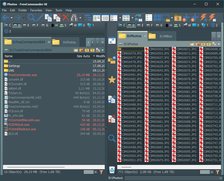Open the Tools menu
Image resolution: width=224 pixels, height=181 pixels.
click(x=59, y=10)
